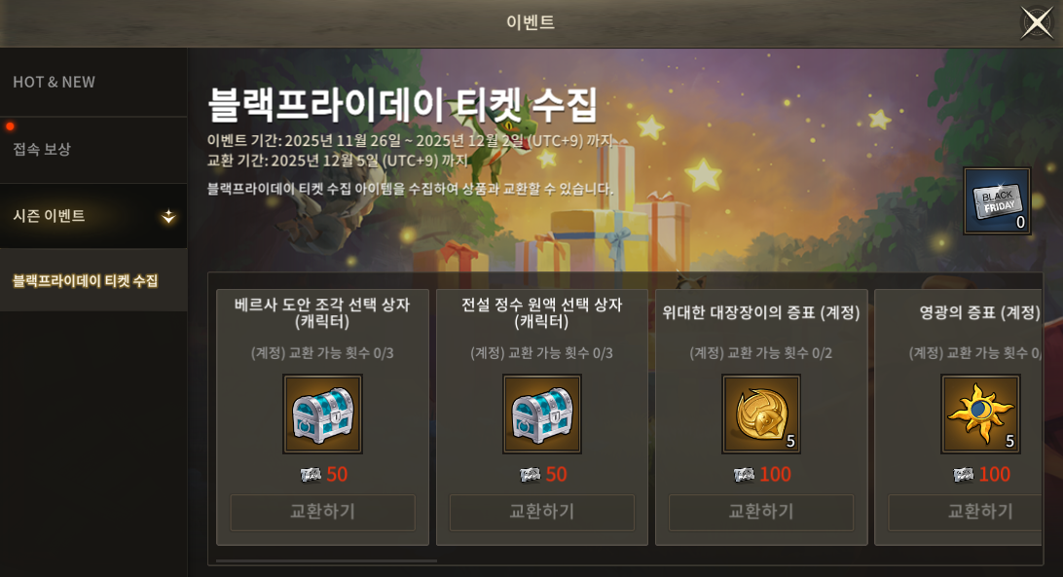Click 교환하기 for 전설 정수 원액 상자

541,512
